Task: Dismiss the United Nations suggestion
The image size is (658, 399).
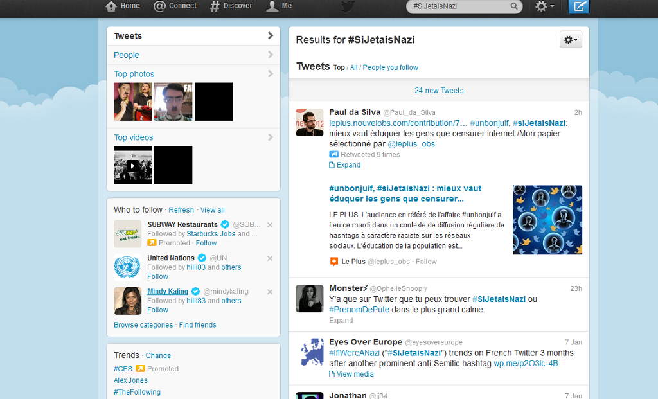Action: click(x=271, y=258)
